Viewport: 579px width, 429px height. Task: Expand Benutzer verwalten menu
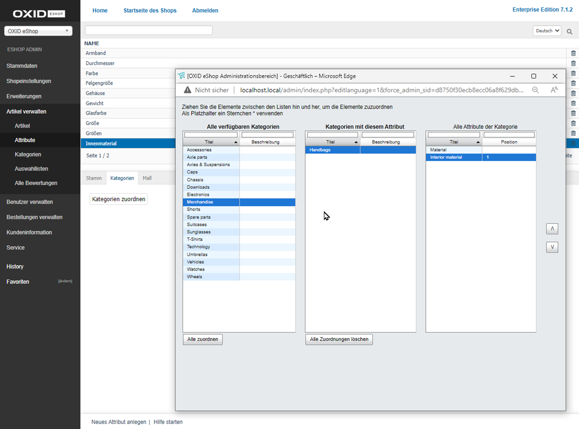pos(29,202)
